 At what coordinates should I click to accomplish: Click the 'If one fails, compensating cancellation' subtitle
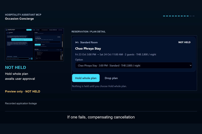pos(101,117)
